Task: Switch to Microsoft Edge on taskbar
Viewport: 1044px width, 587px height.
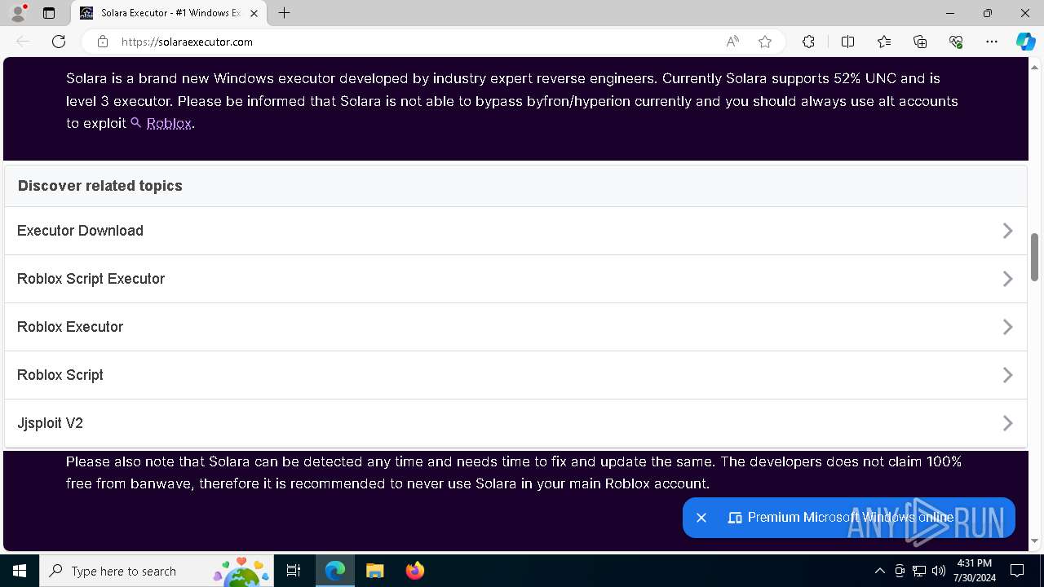Action: pyautogui.click(x=335, y=571)
